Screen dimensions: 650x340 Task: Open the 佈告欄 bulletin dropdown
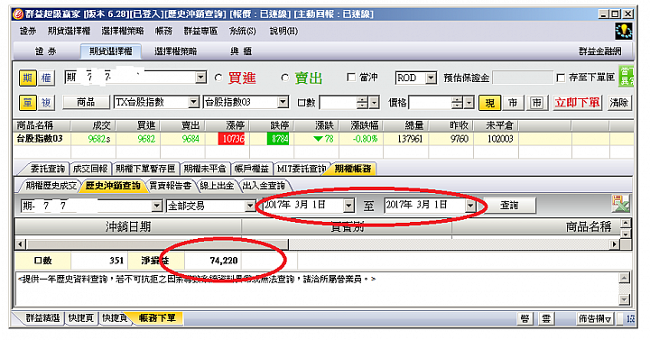click(x=595, y=318)
